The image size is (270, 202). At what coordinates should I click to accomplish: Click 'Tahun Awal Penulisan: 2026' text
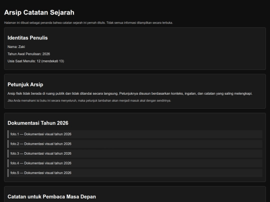[x=29, y=54]
